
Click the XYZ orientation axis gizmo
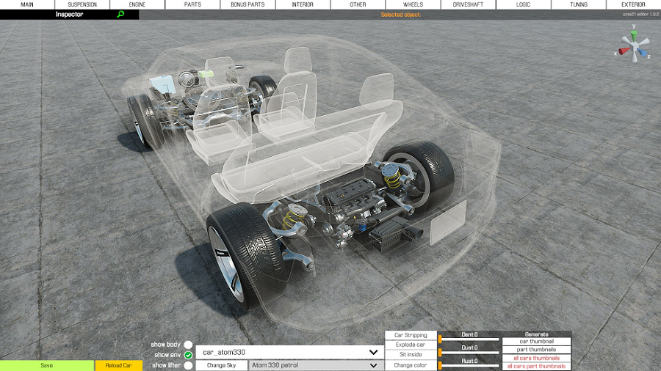pos(634,44)
